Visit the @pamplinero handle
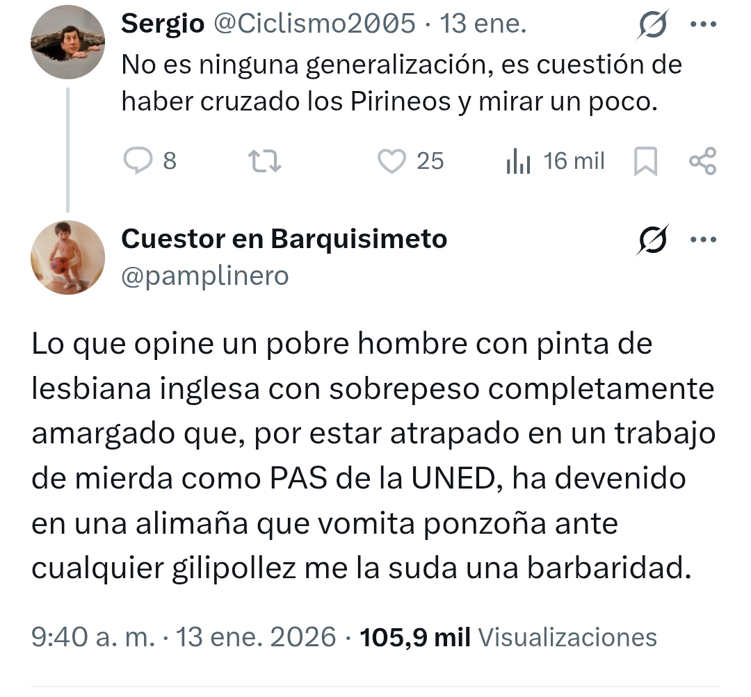Image resolution: width=751 pixels, height=697 pixels. 204,276
